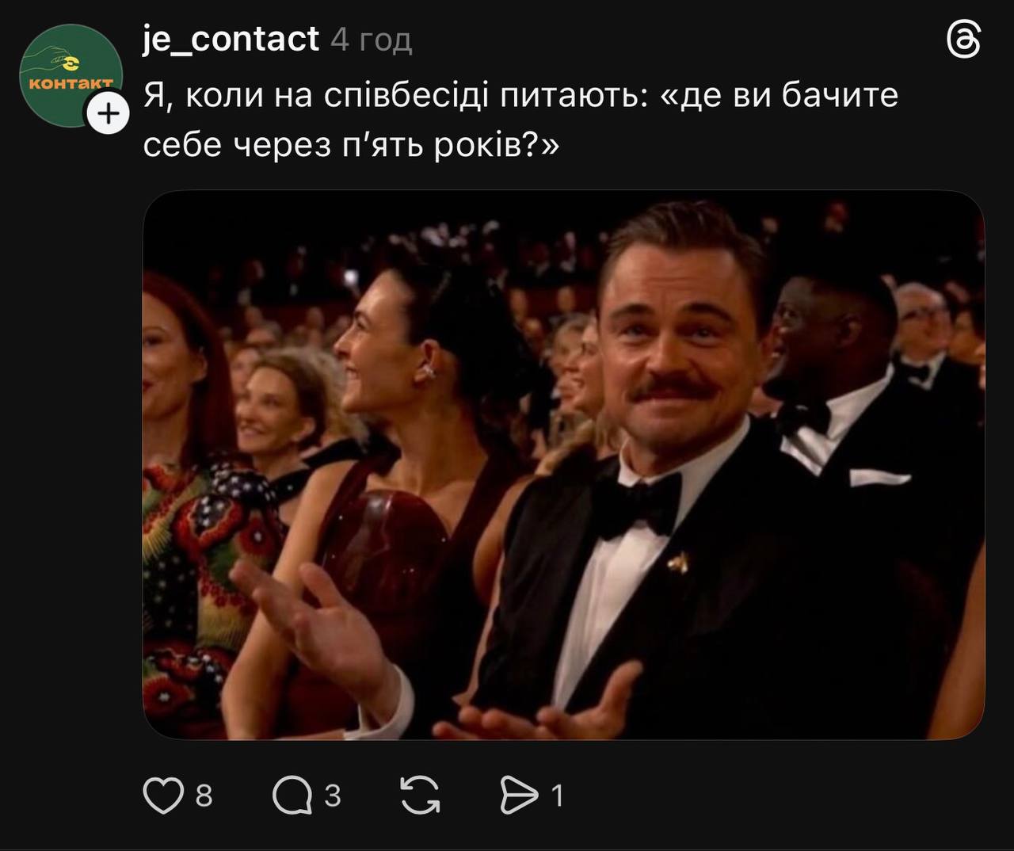The height and width of the screenshot is (851, 1014).
Task: View the reply count showing 3
Action: coord(333,796)
